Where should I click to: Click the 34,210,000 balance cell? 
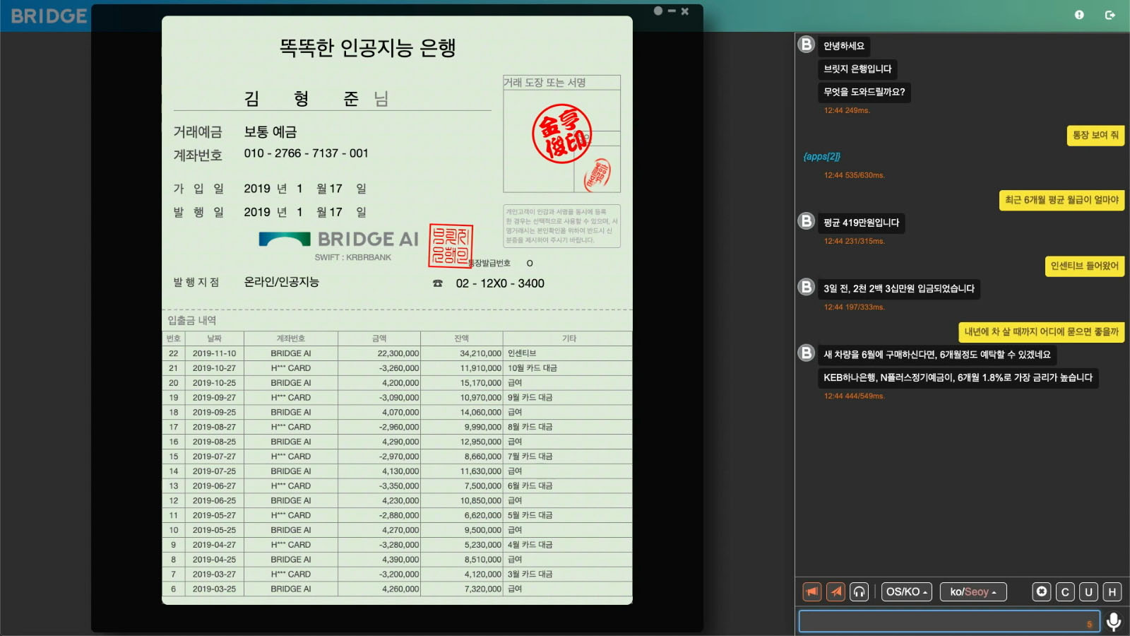(x=462, y=353)
